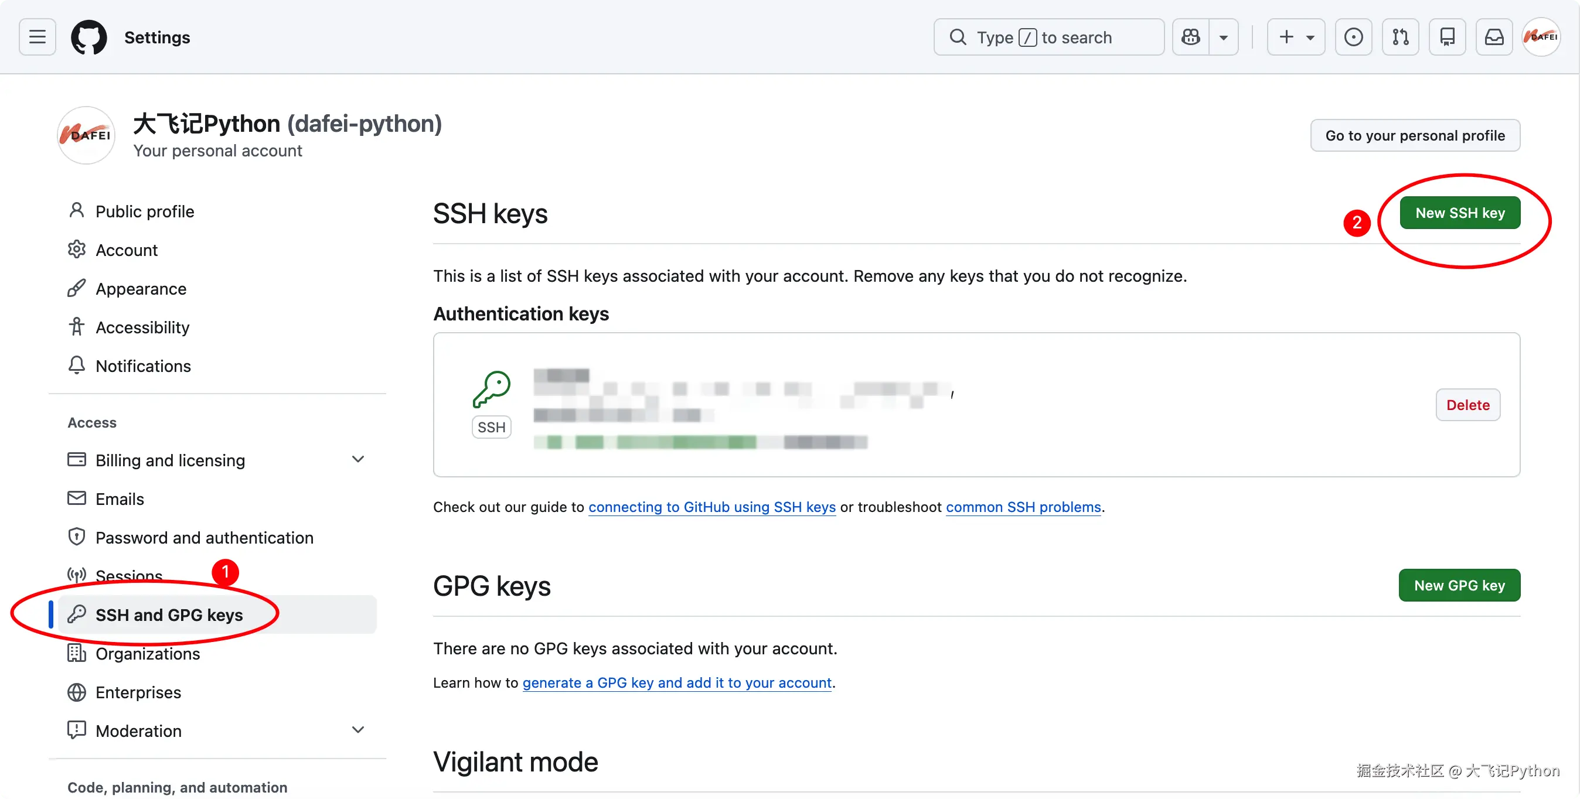Open the Notifications inbox icon

[1493, 37]
